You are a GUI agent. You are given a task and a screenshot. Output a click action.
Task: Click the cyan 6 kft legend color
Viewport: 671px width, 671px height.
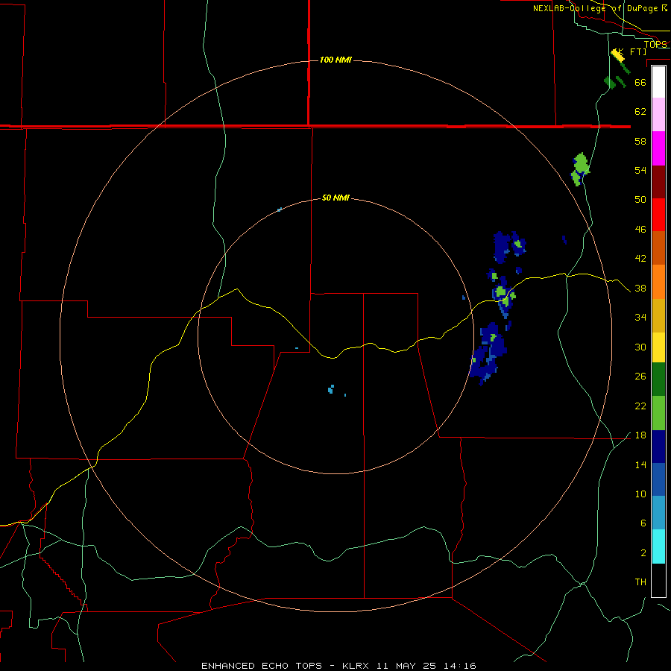coord(658,546)
